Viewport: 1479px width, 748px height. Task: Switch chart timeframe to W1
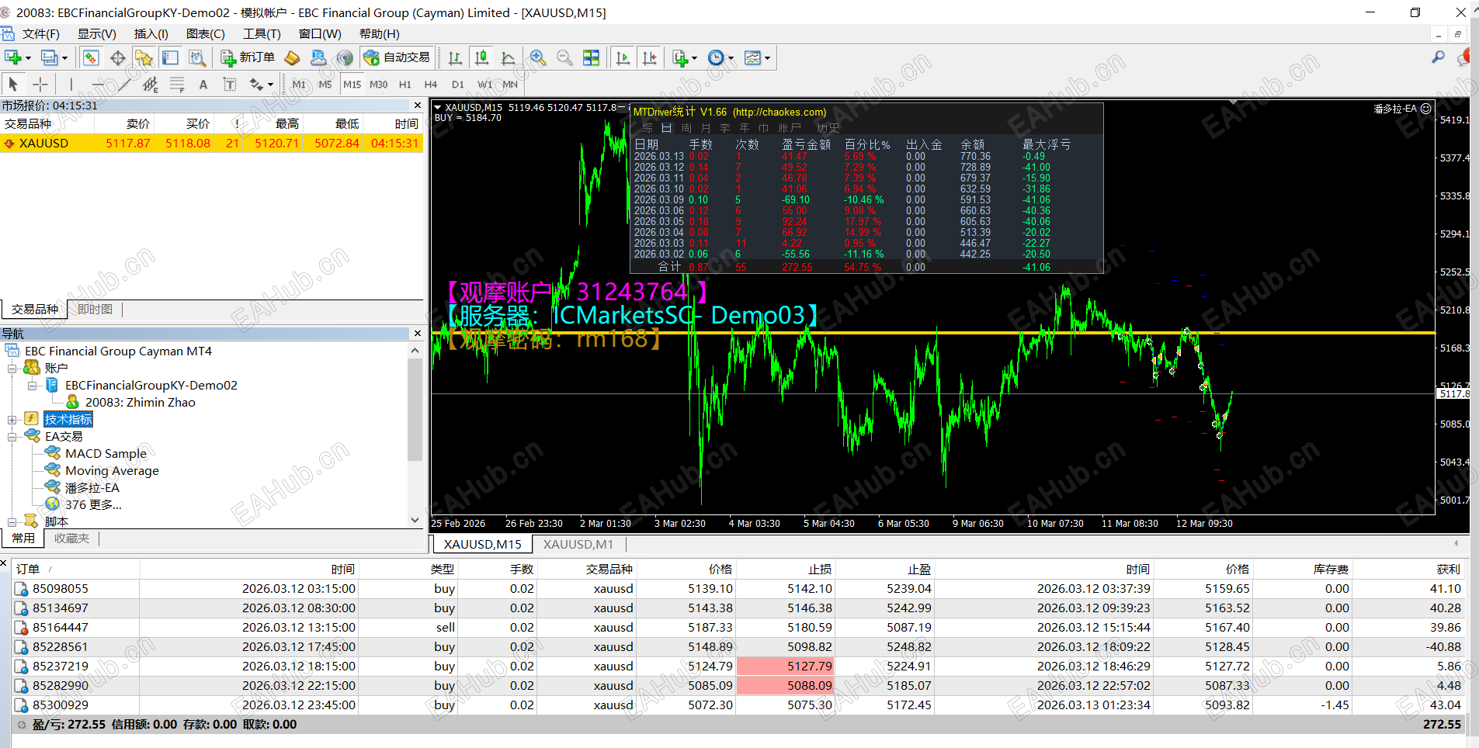click(484, 84)
